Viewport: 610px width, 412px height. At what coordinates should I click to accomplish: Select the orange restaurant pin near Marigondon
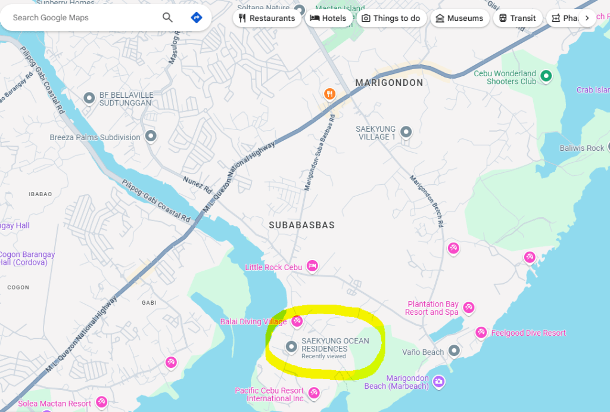330,94
